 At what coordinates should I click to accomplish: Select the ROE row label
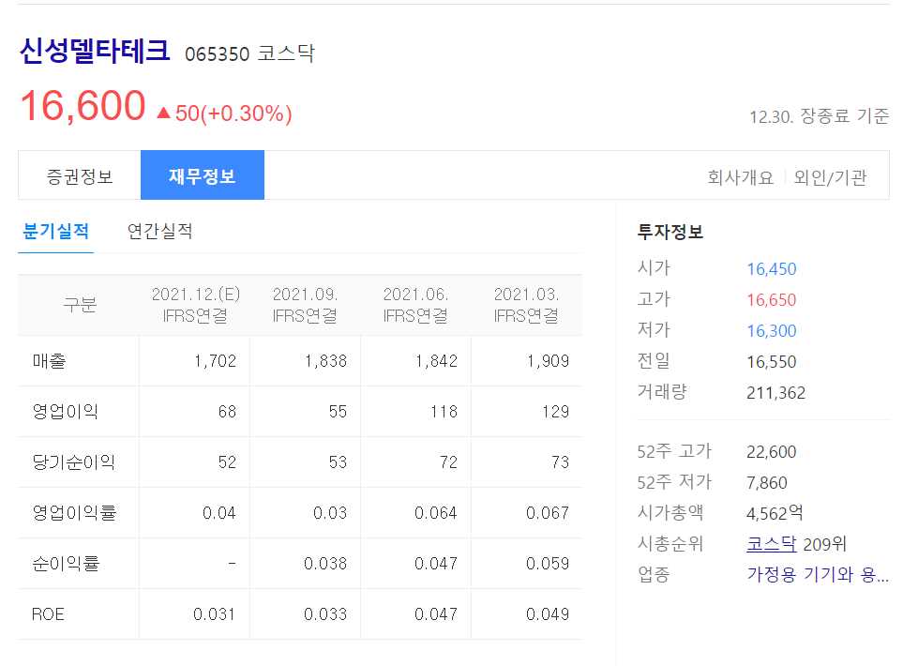pyautogui.click(x=48, y=614)
